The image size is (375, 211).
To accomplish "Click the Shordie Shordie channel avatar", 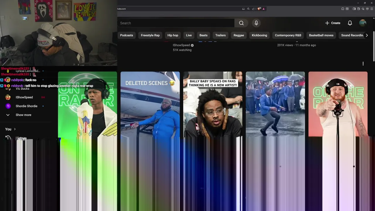I will (x=8, y=106).
